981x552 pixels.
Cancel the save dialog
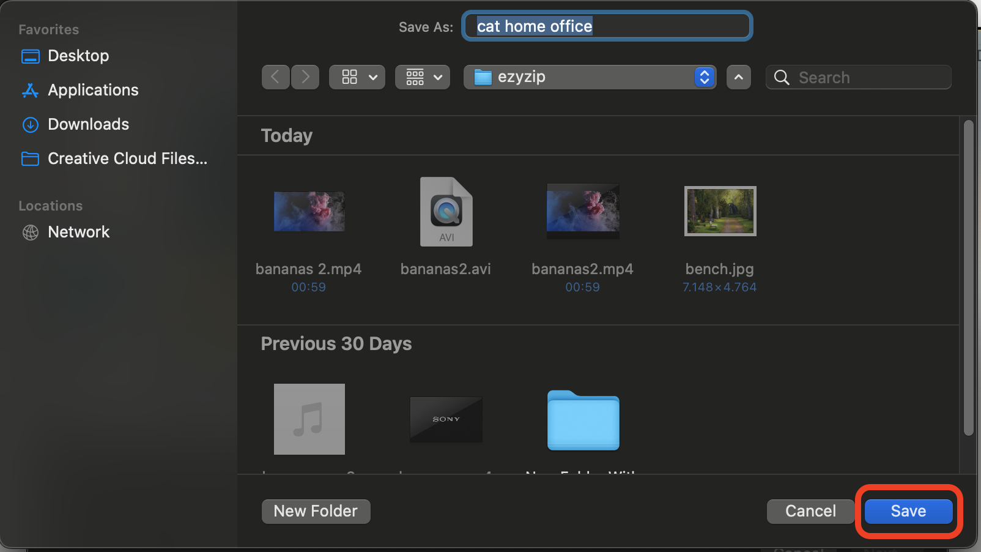(810, 511)
